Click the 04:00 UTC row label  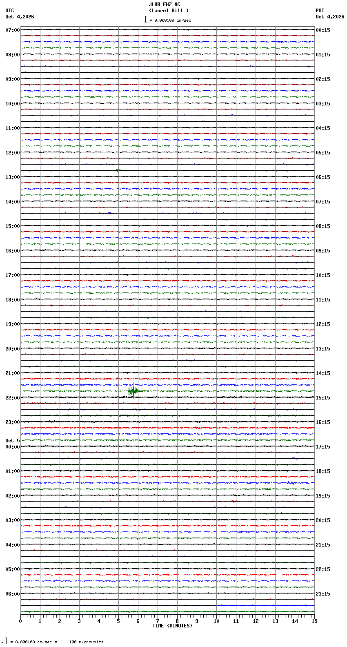coord(13,545)
